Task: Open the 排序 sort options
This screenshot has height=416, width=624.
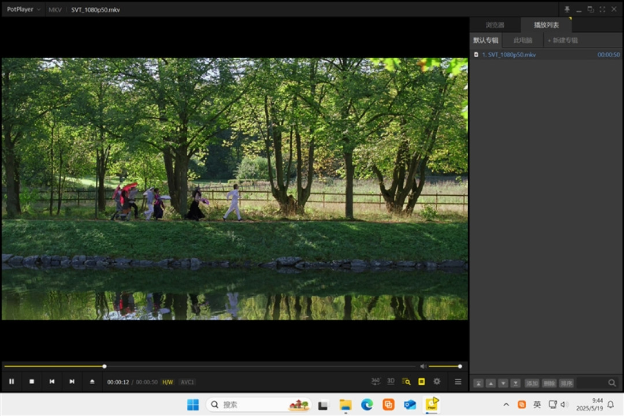Action: [x=566, y=383]
